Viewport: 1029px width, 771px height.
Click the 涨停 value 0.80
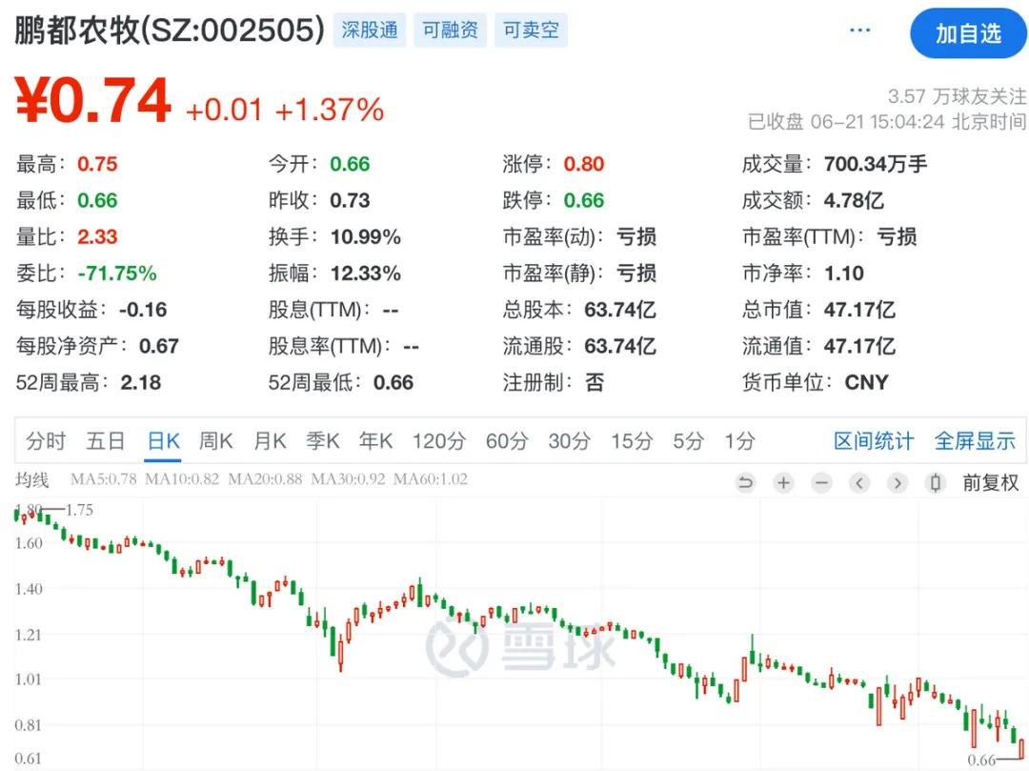point(584,164)
